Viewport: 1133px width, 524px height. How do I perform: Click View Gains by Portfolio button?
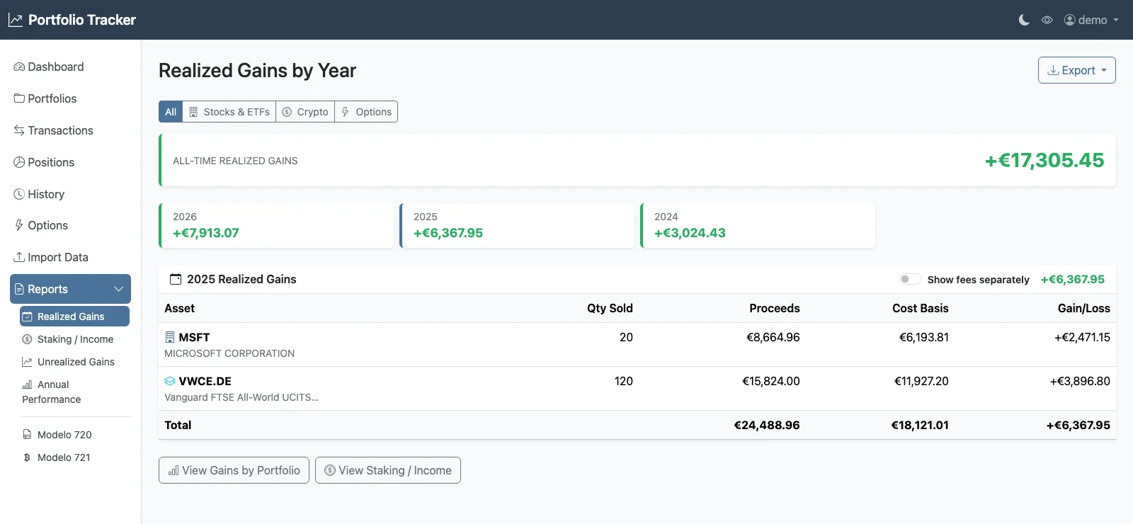(234, 470)
